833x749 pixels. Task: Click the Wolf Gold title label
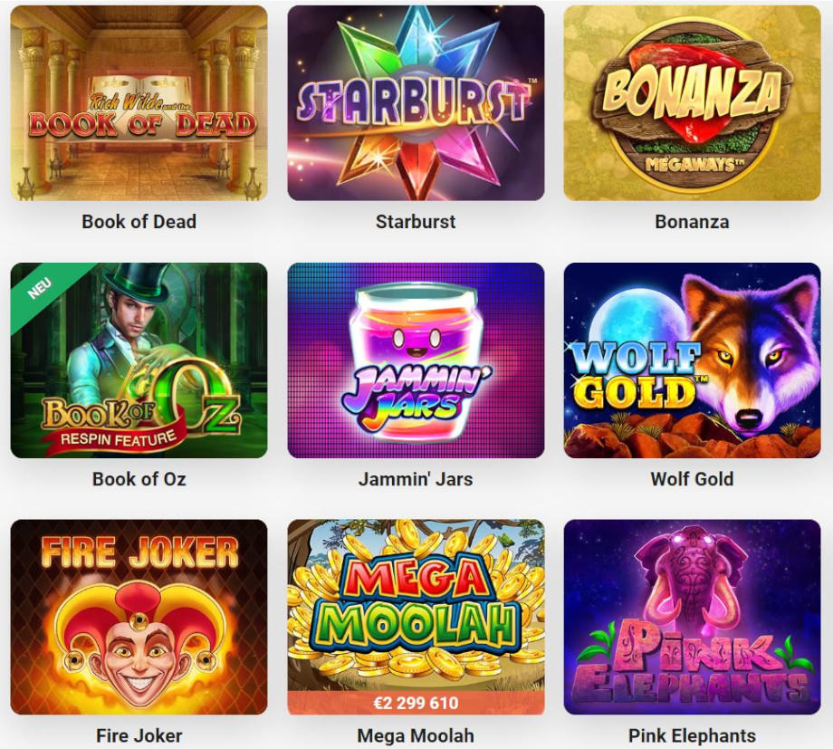(x=693, y=479)
